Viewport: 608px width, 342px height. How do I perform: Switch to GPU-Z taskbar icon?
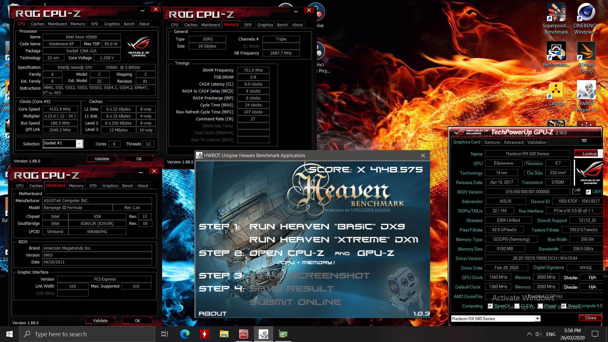tap(283, 334)
